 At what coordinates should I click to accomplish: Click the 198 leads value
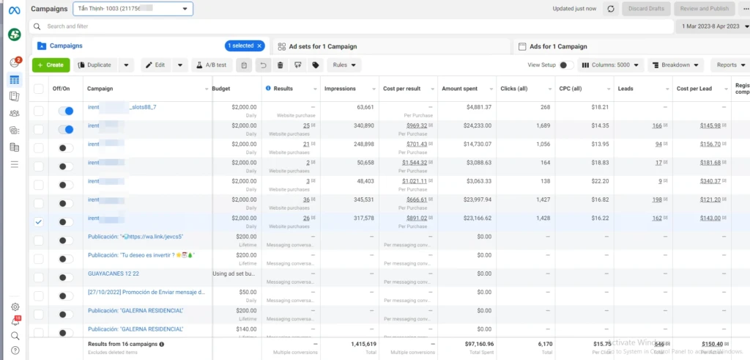657,199
